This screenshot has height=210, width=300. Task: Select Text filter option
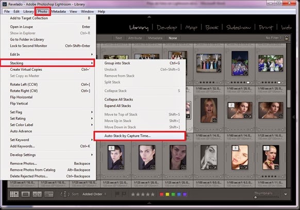[x=119, y=38]
